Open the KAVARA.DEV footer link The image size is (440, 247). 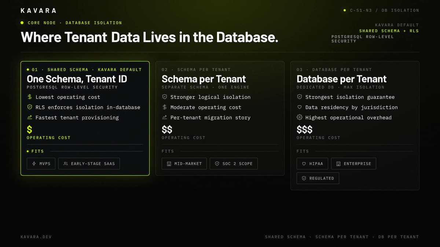coord(36,237)
